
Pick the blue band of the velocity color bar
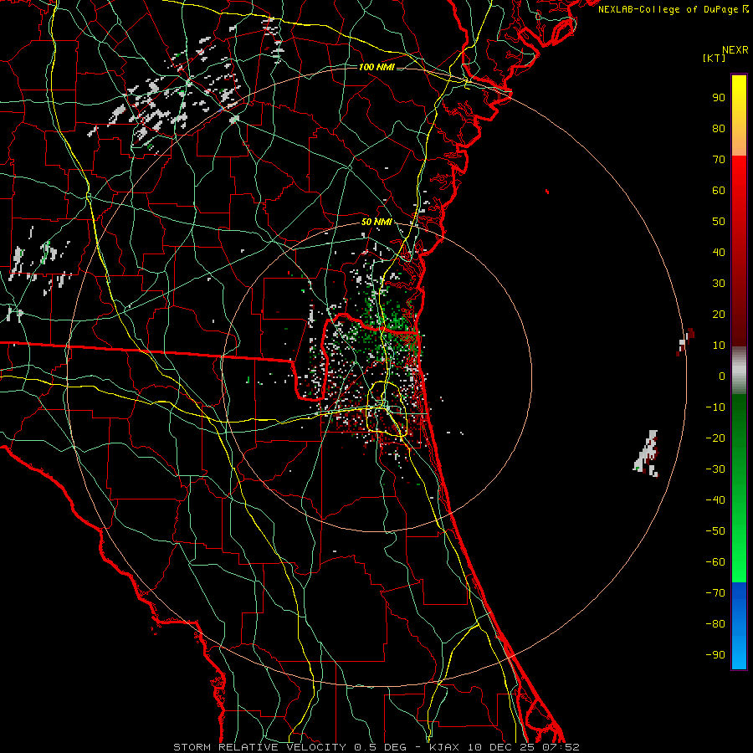739,626
